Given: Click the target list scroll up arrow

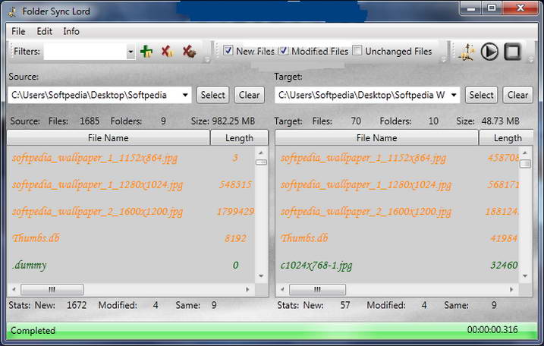Looking at the screenshot, I should pos(525,153).
